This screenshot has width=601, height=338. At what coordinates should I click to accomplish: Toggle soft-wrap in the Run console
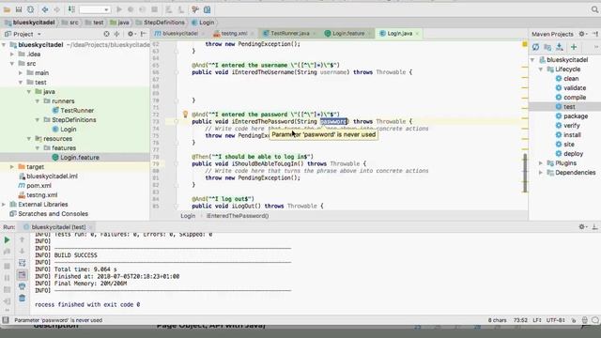click(22, 263)
